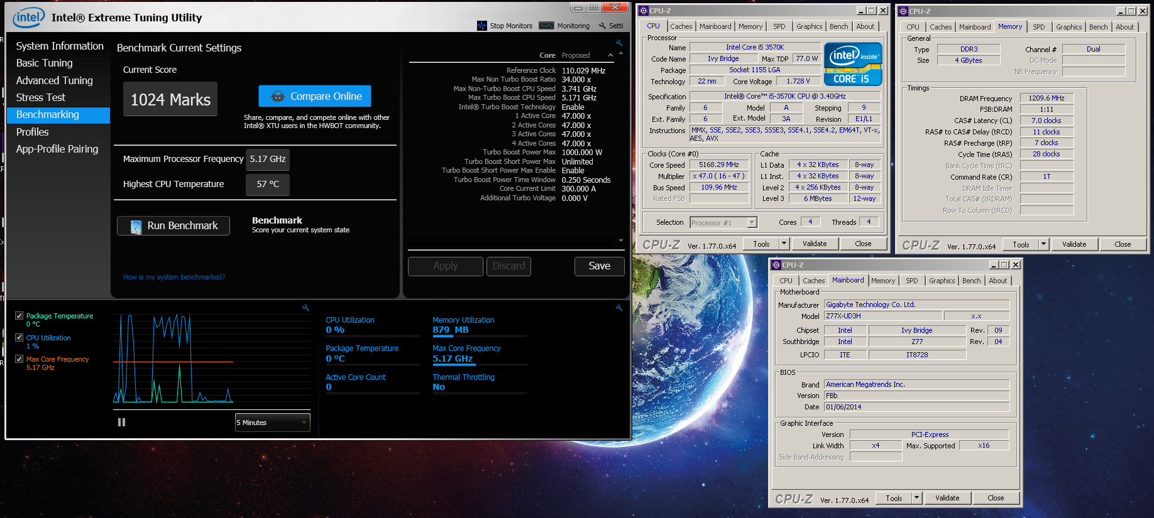
Task: Click the Save button in XTU
Action: [600, 266]
